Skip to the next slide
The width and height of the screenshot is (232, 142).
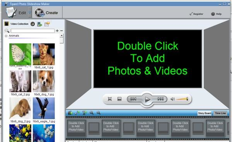(x=161, y=99)
